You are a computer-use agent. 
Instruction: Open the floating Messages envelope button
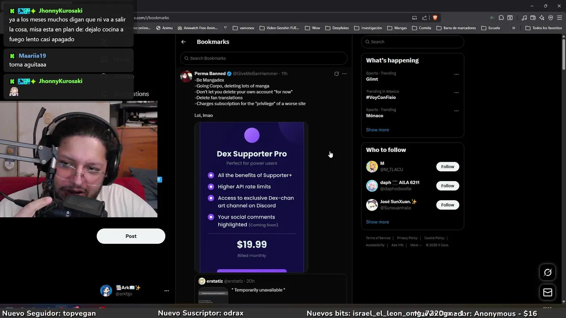click(x=547, y=292)
